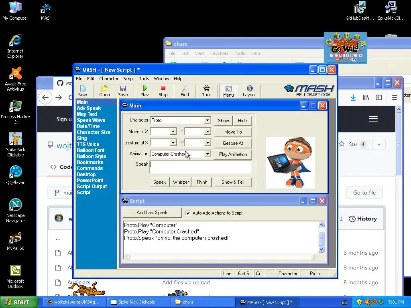Select Microsoft Outlook desktop icon
Screen dimensions: 411x308
pos(15,277)
